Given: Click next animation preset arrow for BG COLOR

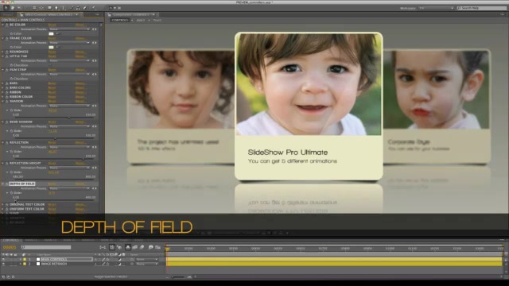Looking at the screenshot, I should (x=95, y=29).
